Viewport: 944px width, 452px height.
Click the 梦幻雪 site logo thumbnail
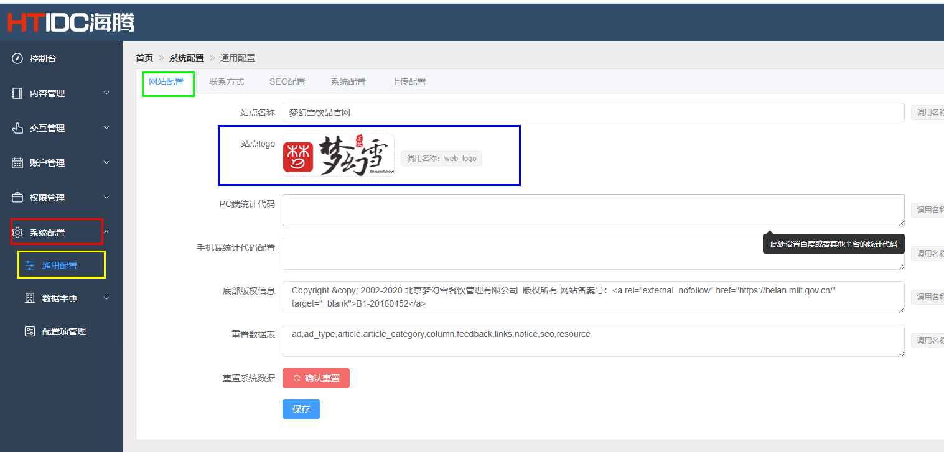coord(339,155)
